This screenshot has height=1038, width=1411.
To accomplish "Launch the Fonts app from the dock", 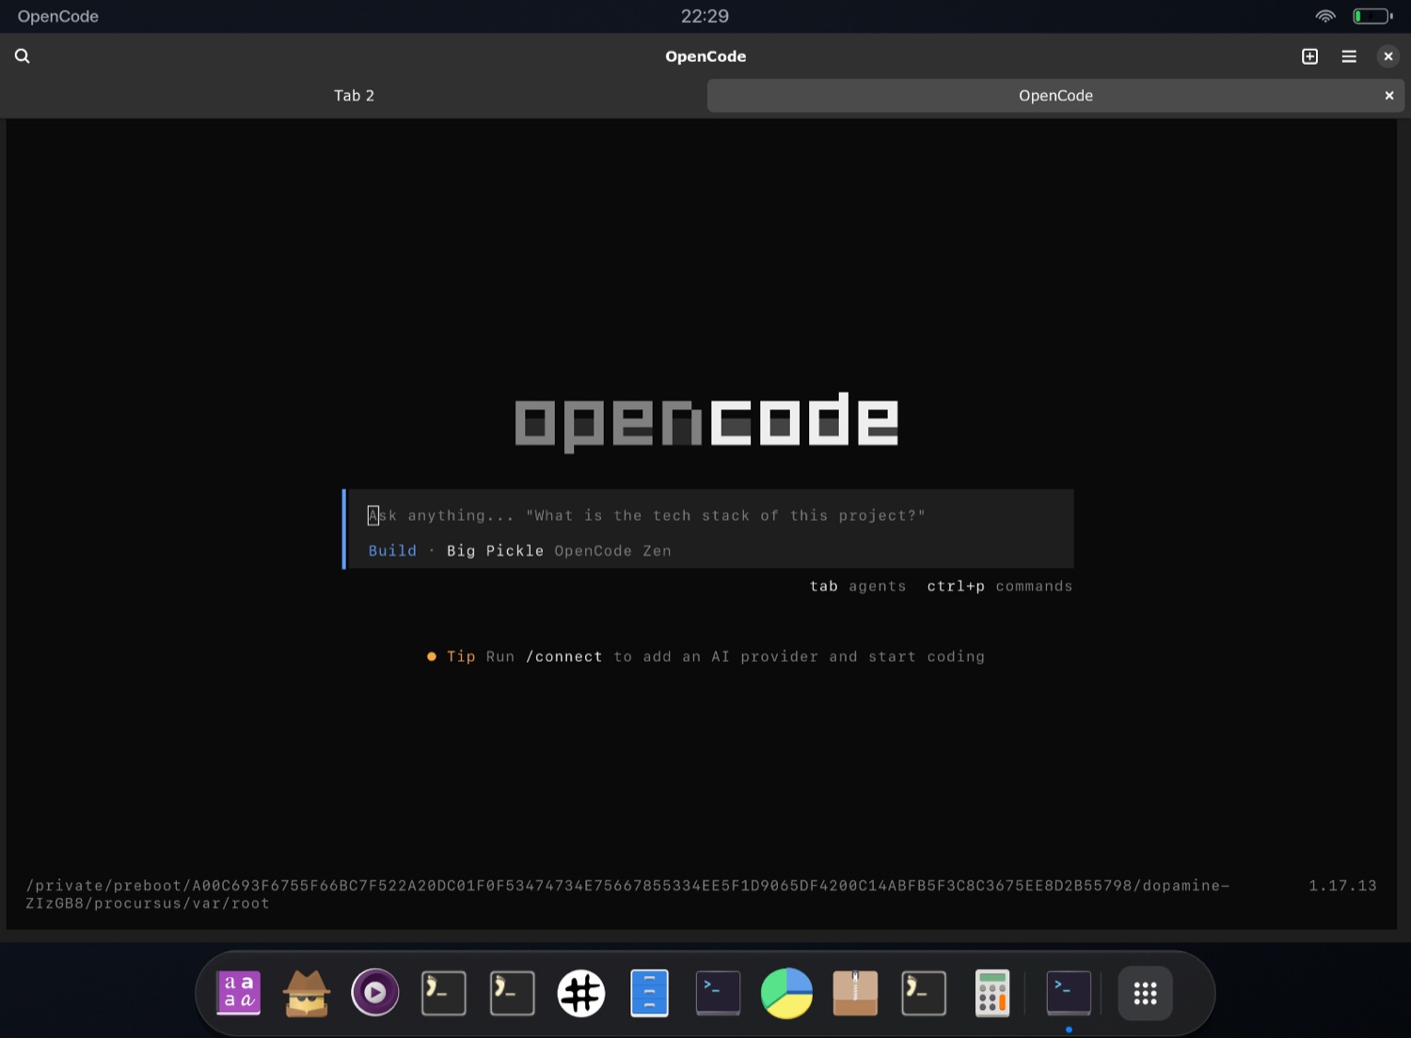I will [239, 993].
